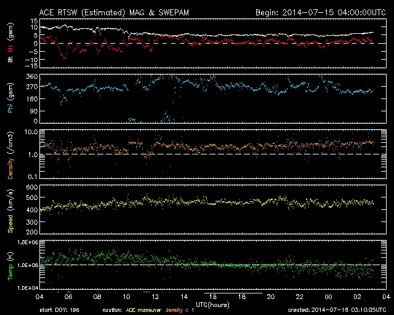Click the Begin: 2014-07-15 04:00:00UTC timestamp
This screenshot has height=315, width=394.
point(319,12)
